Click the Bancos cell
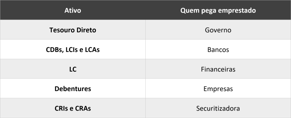291x118 pixels. tap(218, 50)
